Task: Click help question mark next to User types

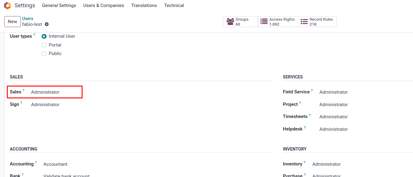Action: pyautogui.click(x=34, y=35)
